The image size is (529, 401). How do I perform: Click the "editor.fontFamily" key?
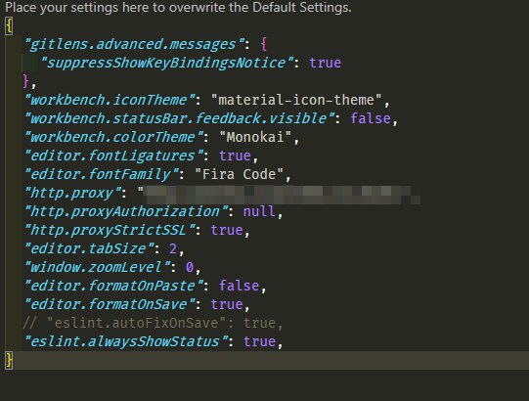pos(102,174)
